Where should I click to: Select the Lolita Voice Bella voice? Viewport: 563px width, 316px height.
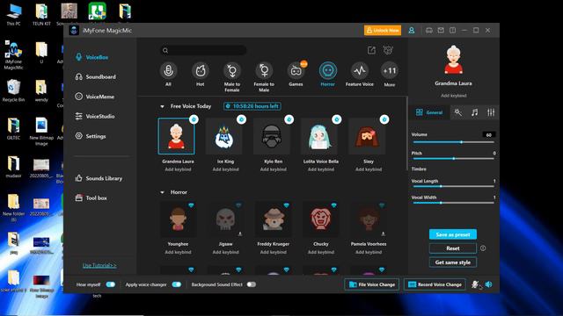[320, 137]
